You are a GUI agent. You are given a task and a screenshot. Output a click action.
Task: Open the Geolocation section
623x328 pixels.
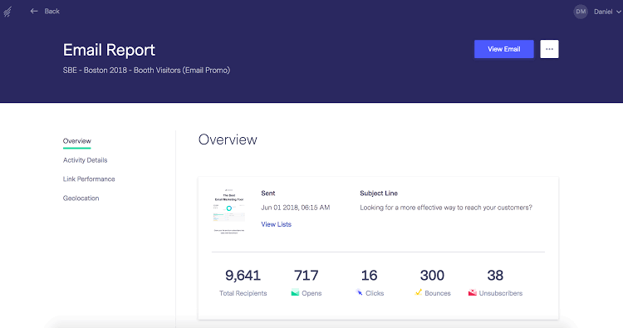pos(81,198)
